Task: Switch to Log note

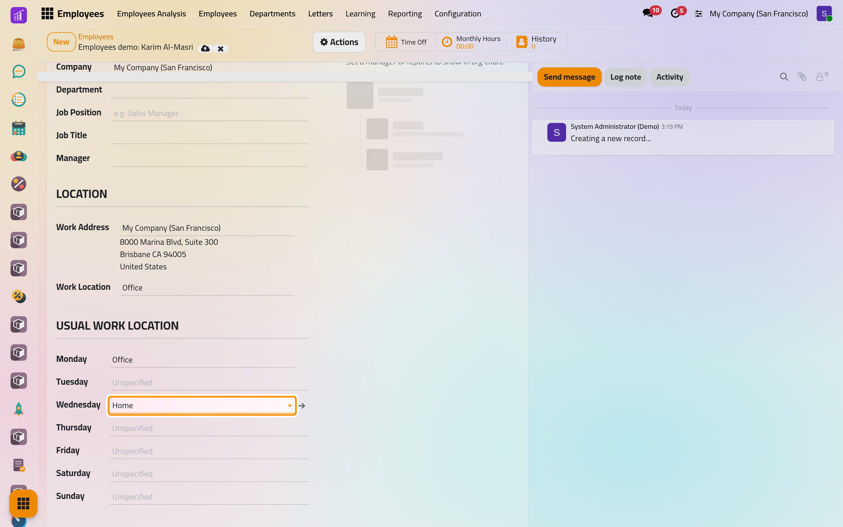Action: 626,77
